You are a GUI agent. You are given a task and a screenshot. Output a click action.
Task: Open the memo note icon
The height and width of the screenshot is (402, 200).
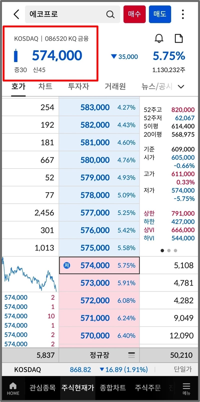tap(178, 39)
